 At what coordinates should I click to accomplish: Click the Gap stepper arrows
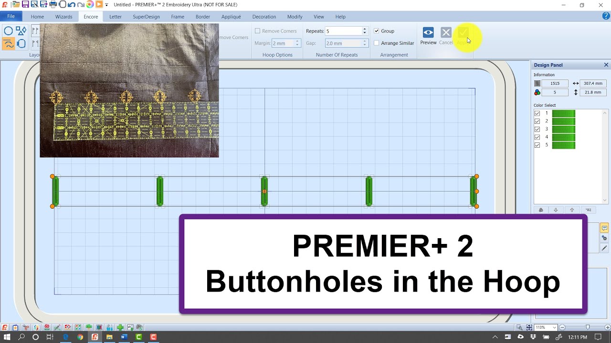point(365,43)
